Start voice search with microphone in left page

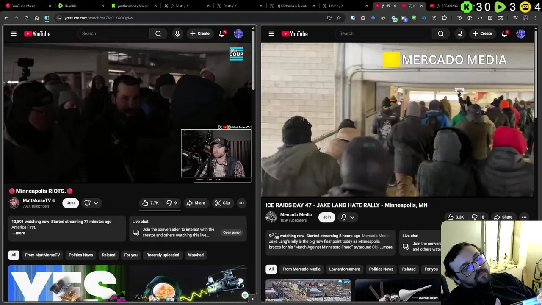(x=177, y=33)
